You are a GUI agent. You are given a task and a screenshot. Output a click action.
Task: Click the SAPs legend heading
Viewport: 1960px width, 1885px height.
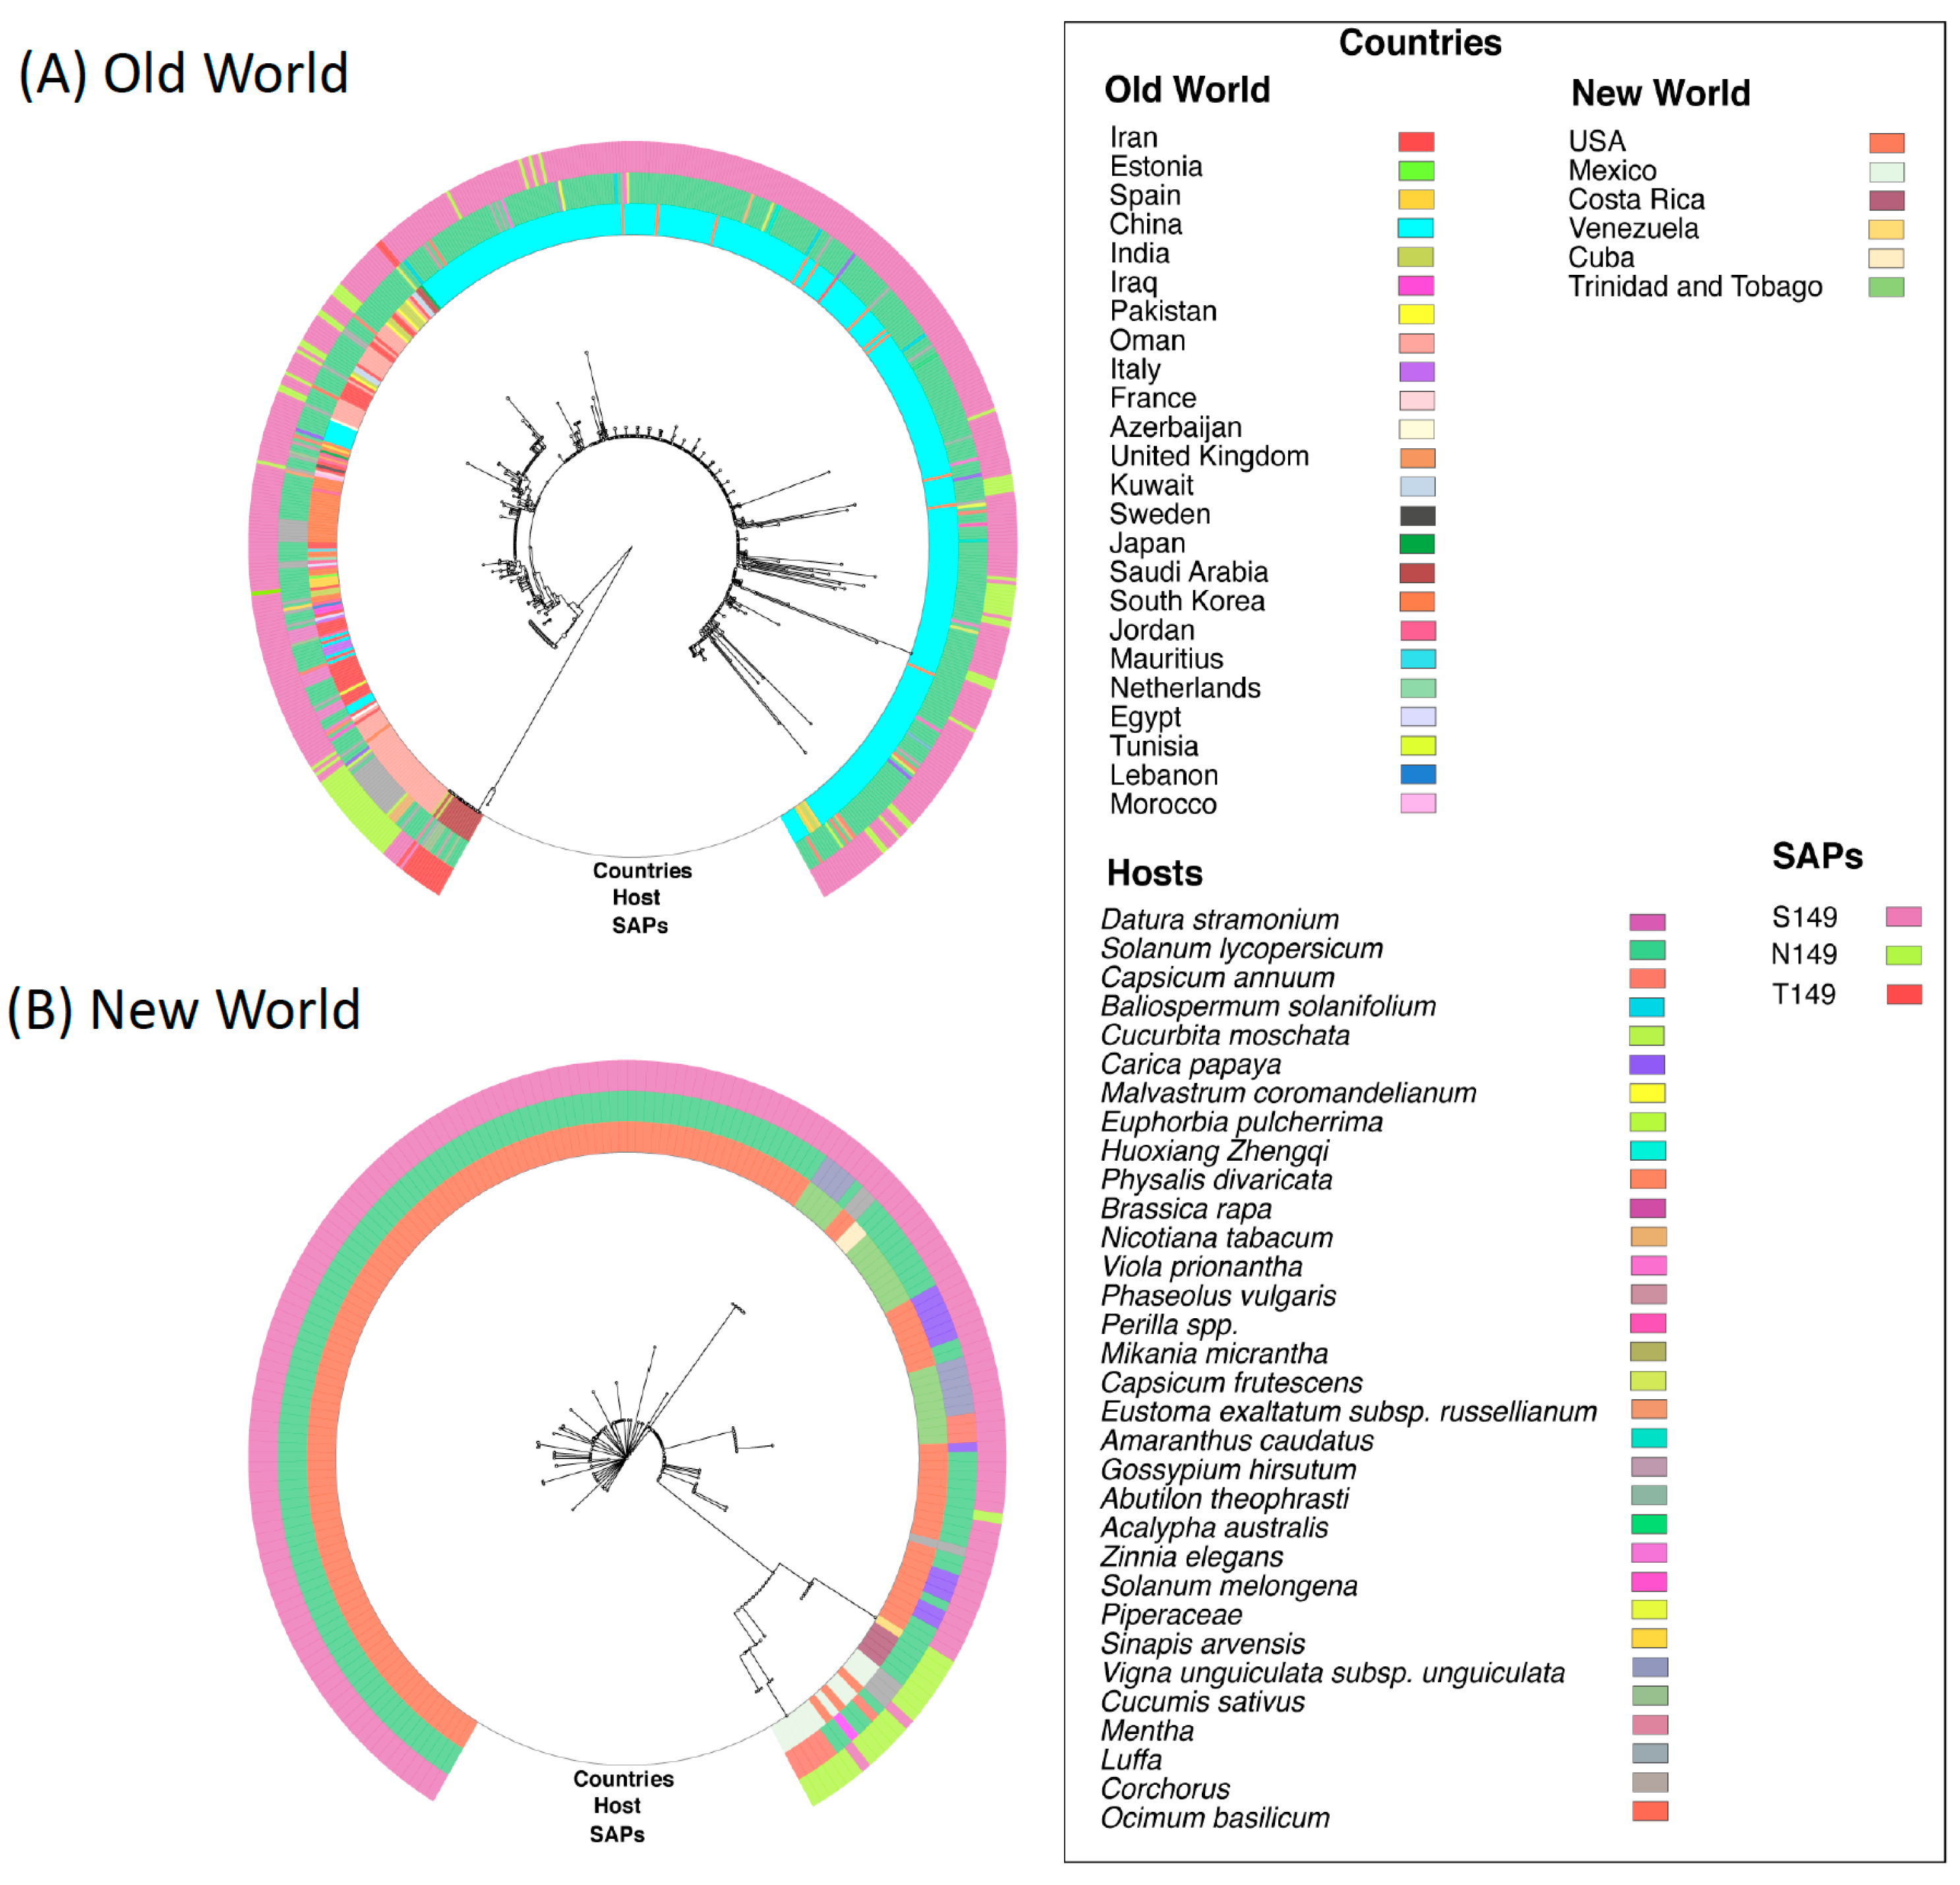[1817, 857]
